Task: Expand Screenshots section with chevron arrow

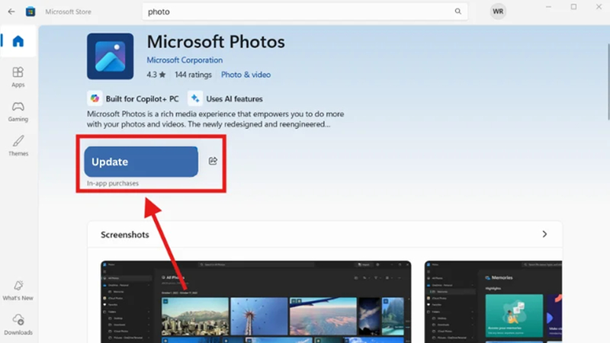Action: pyautogui.click(x=544, y=234)
